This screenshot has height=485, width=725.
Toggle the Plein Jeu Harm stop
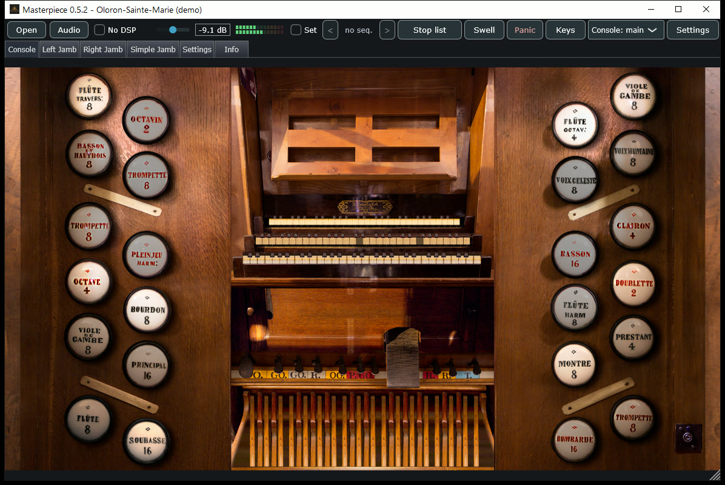[146, 255]
